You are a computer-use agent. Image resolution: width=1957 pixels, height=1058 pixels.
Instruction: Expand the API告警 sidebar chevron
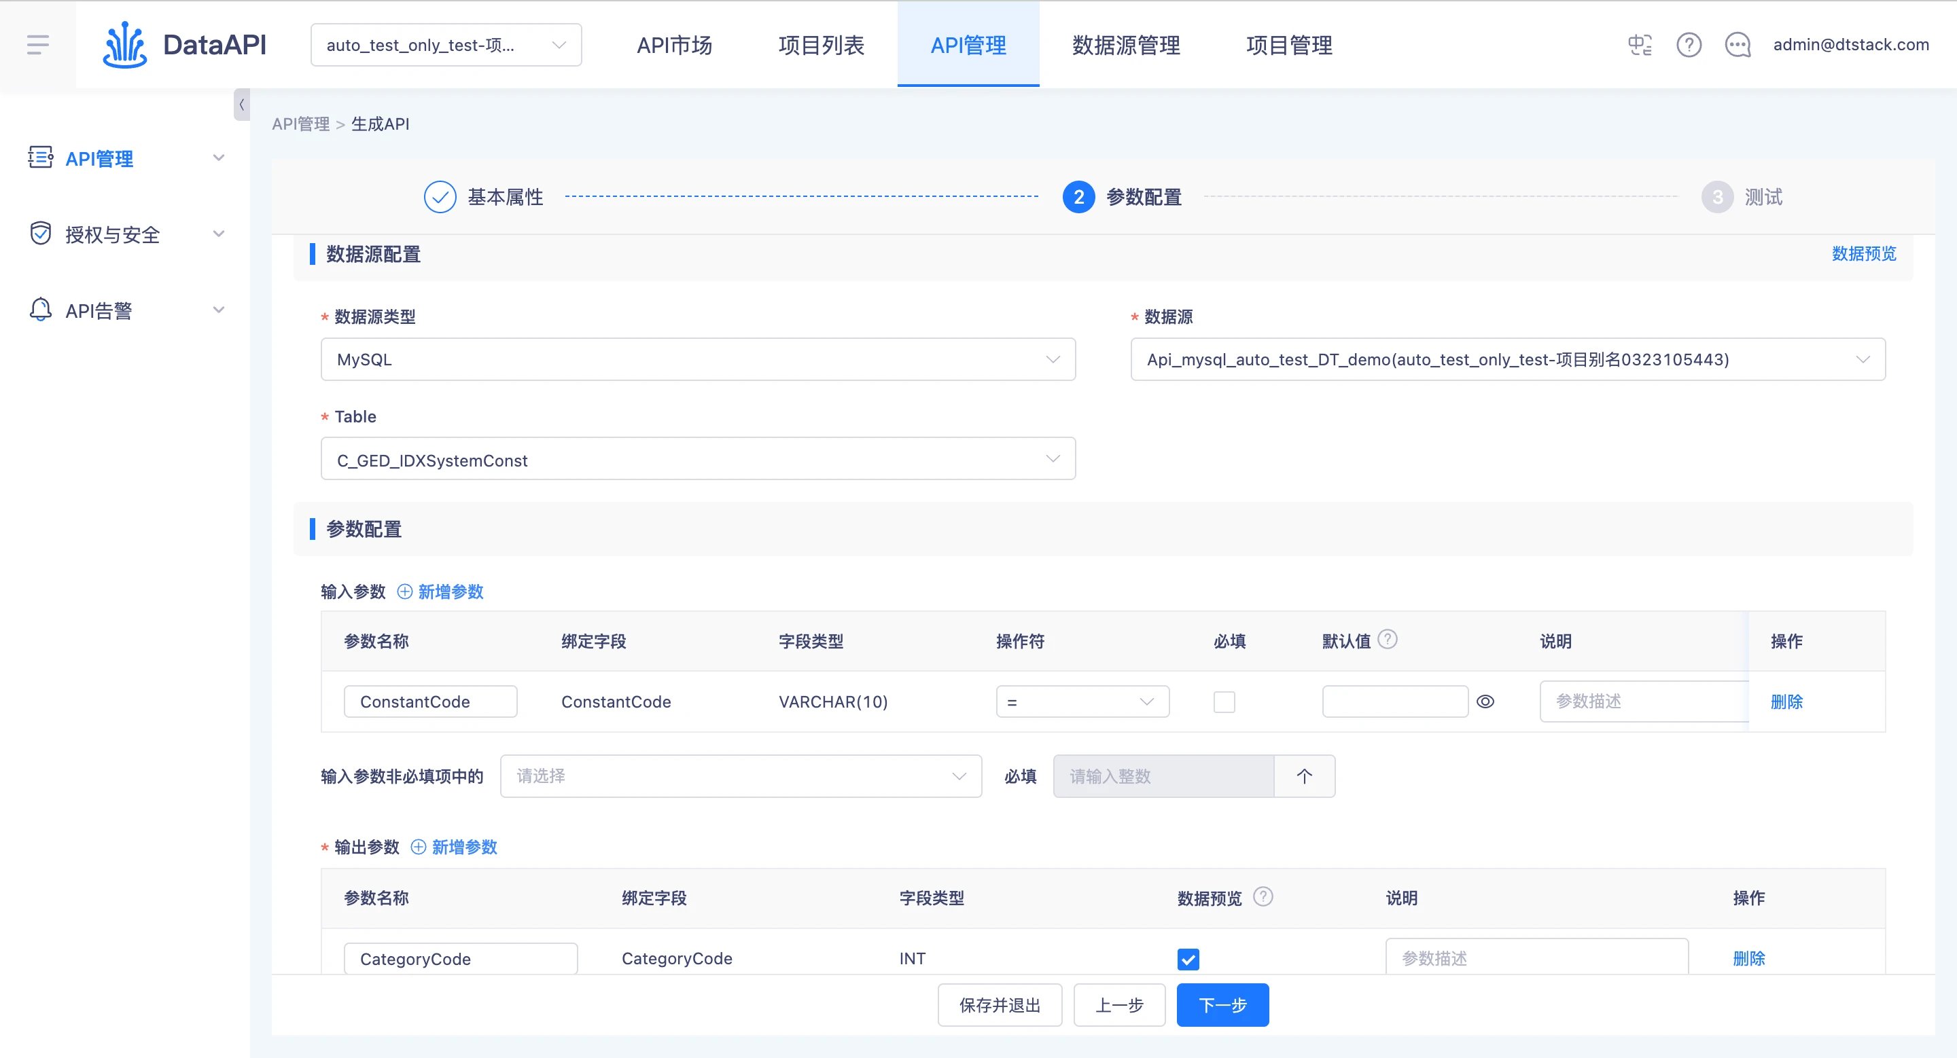point(219,310)
